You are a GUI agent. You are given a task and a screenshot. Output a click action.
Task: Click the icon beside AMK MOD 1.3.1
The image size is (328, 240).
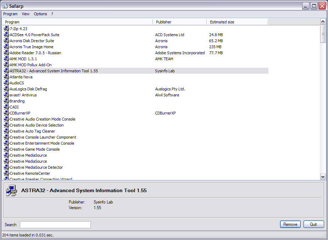click(6, 59)
